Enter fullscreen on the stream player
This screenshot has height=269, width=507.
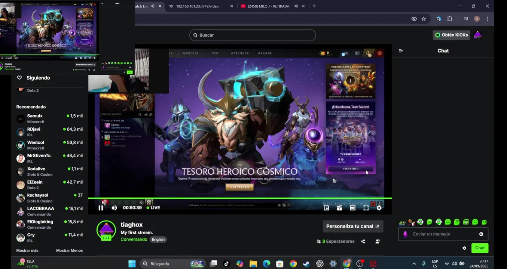[x=366, y=208]
